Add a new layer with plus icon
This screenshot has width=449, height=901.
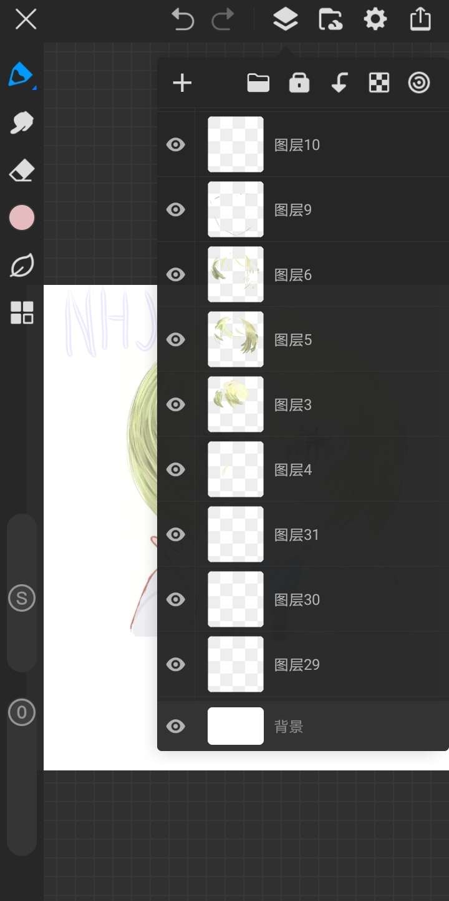point(182,83)
